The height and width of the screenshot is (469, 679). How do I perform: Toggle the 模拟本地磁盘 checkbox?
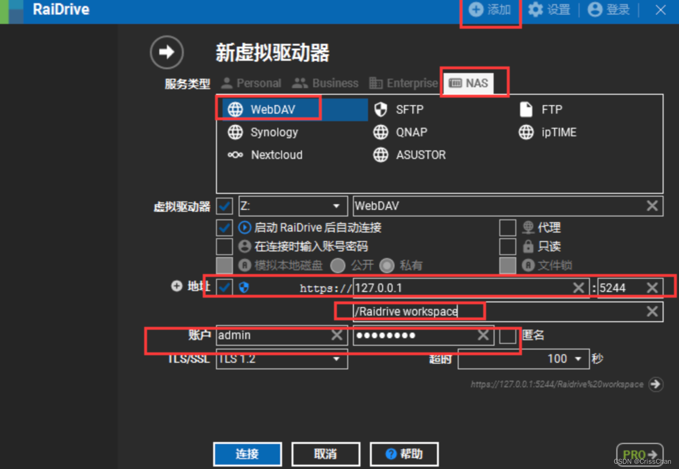(x=224, y=265)
